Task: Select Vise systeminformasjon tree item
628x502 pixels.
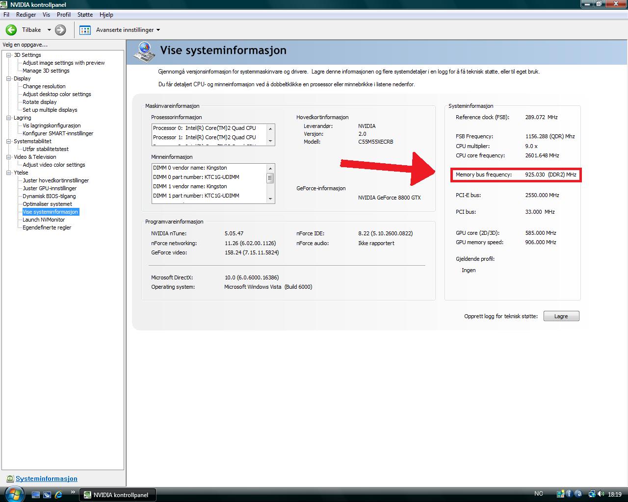Action: 51,212
